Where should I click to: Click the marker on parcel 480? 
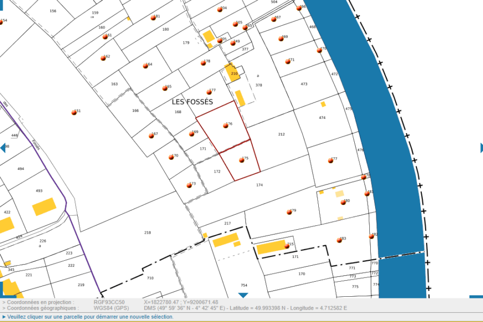343,202
